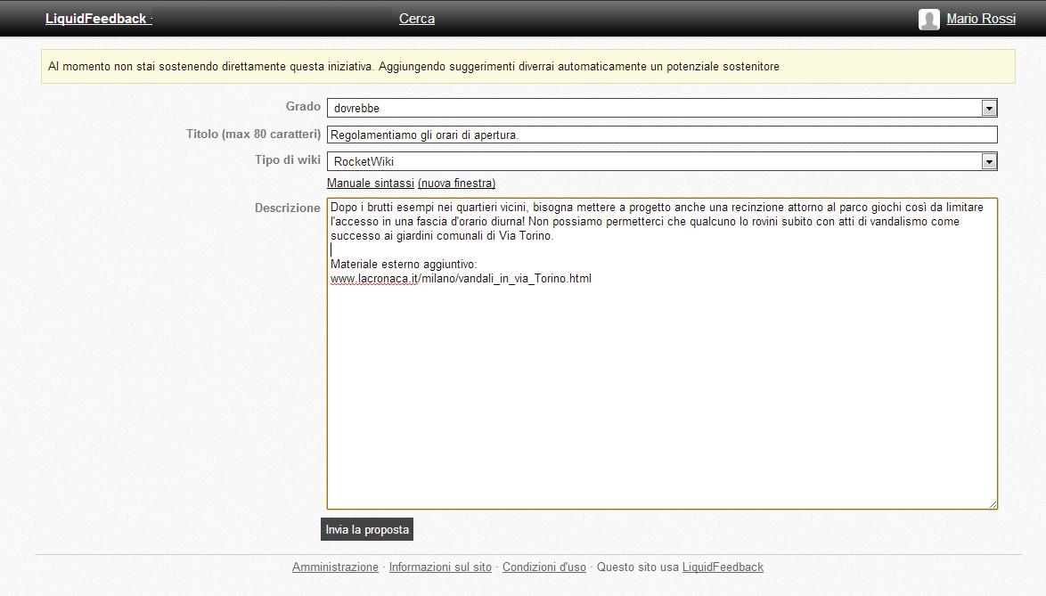This screenshot has width=1046, height=596.
Task: Click the user avatar icon
Action: (x=928, y=20)
